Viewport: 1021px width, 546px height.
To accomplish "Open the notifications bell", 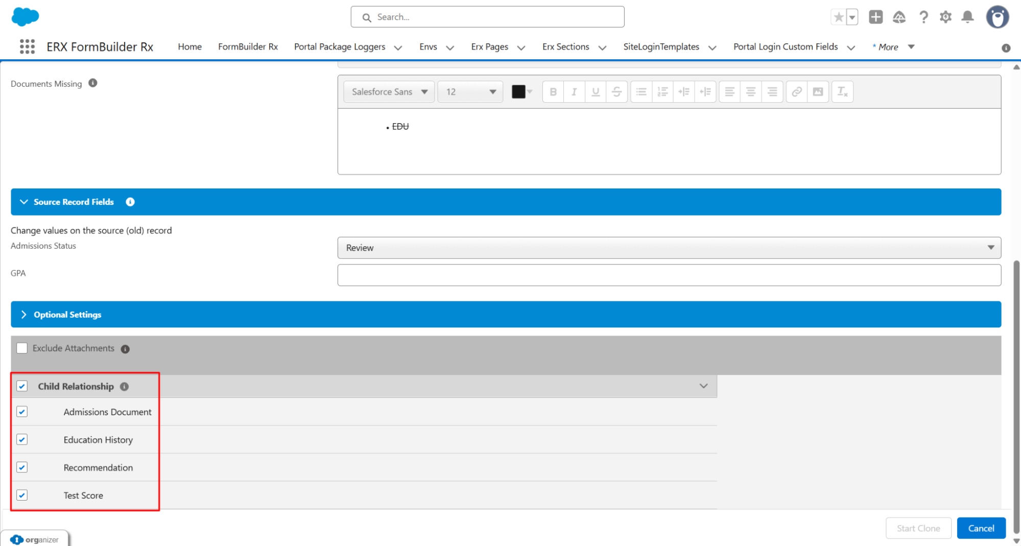I will [967, 17].
